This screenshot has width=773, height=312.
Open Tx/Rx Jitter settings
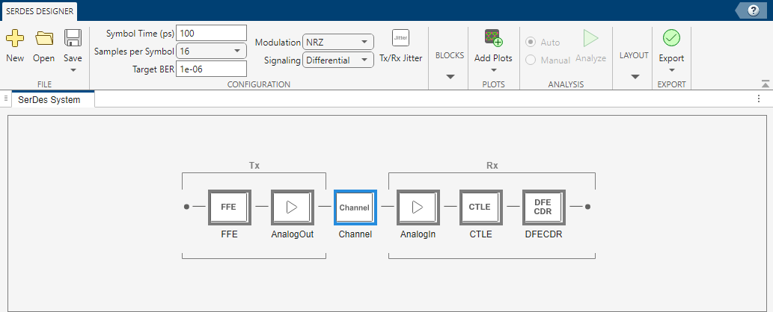tap(400, 38)
